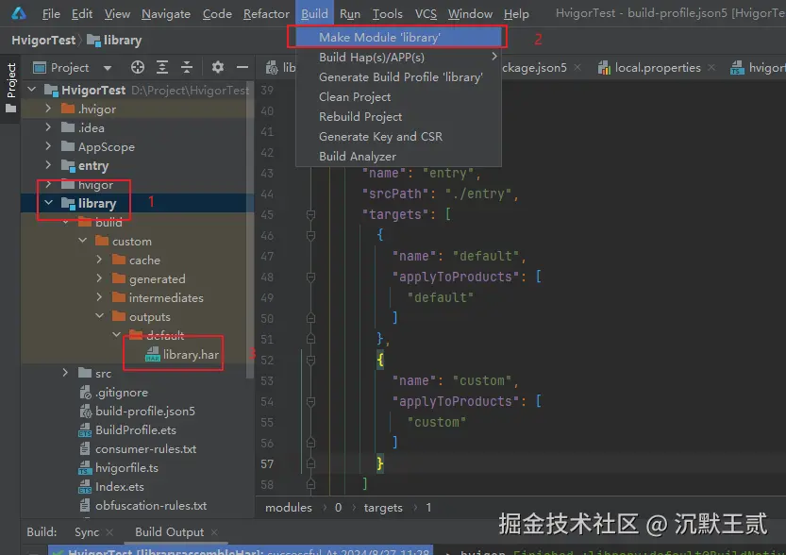Hide the Project panel with minus icon
The image size is (786, 555).
point(242,67)
